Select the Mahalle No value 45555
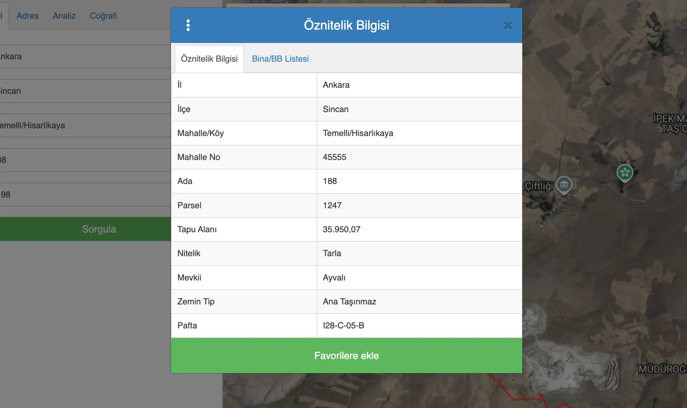The height and width of the screenshot is (408, 687). (x=334, y=157)
